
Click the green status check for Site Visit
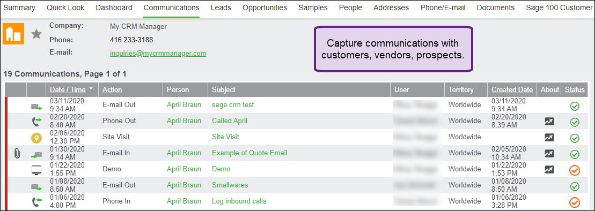coord(575,138)
